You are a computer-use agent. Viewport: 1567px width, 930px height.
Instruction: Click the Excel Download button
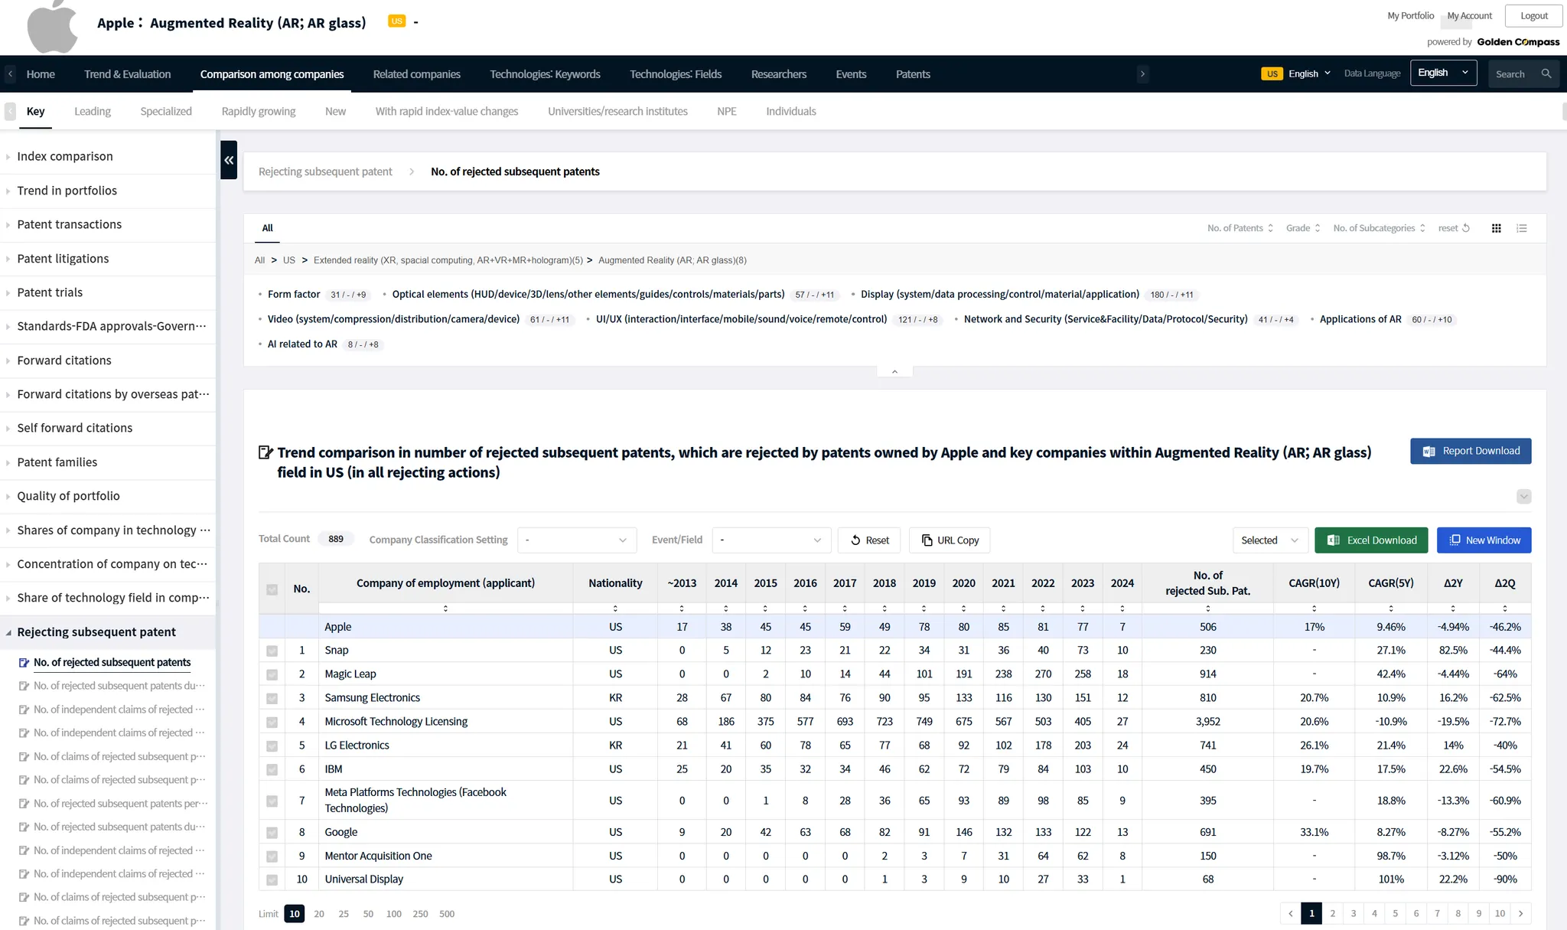click(x=1370, y=540)
